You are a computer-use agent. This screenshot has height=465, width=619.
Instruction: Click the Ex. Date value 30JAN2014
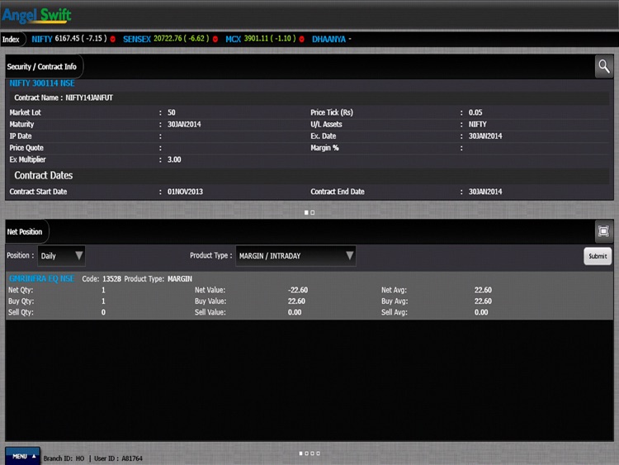point(485,136)
